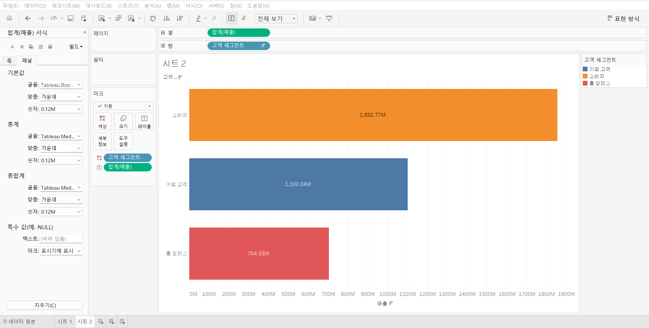The width and height of the screenshot is (649, 328).
Task: Open the 도구 설명 marks card
Action: [123, 141]
